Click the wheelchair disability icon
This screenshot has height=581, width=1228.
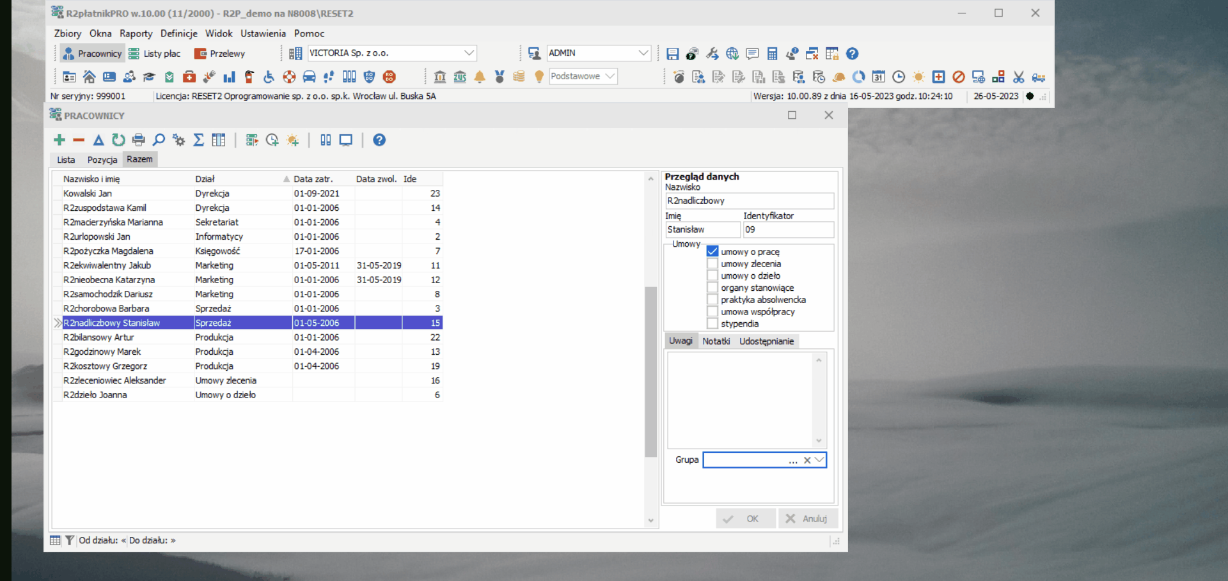point(269,77)
